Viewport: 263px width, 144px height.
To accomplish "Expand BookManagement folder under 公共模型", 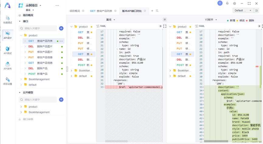I will click(x=21, y=112).
